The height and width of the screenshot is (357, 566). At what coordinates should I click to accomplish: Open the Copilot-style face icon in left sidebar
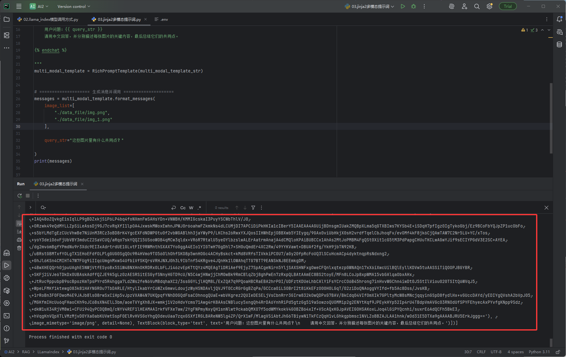pos(7,253)
